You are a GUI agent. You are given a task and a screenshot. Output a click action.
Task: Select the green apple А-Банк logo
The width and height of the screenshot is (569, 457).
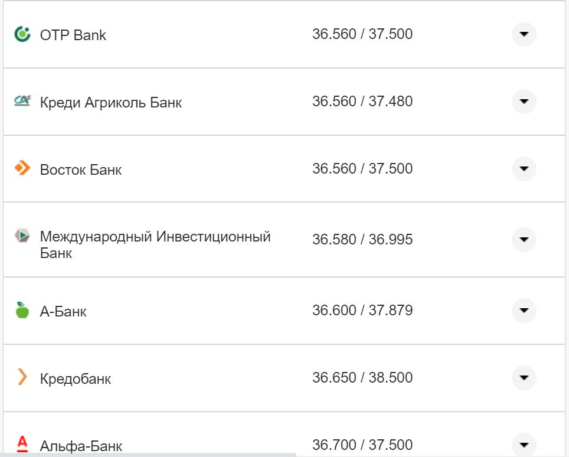(x=21, y=310)
